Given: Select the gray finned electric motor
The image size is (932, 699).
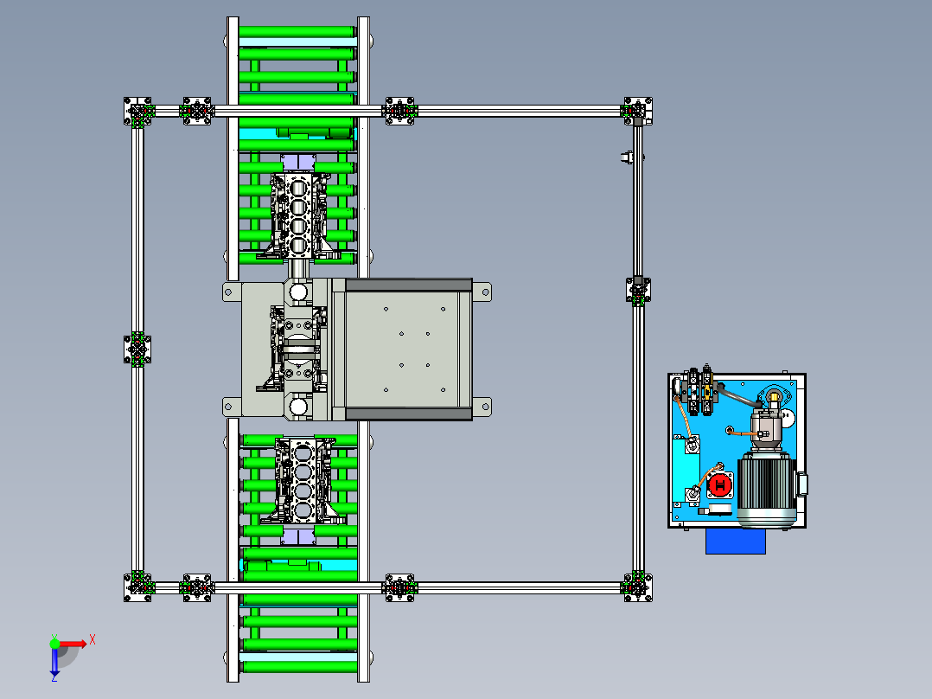Looking at the screenshot, I should (767, 490).
